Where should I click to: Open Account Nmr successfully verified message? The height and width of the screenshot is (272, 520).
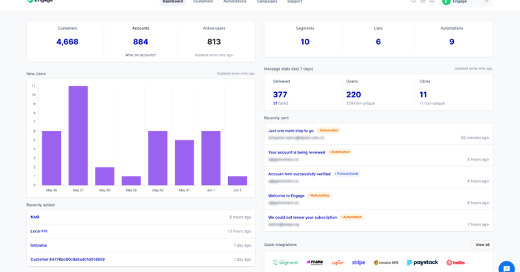click(x=300, y=174)
